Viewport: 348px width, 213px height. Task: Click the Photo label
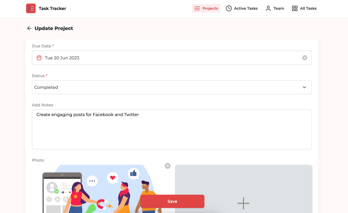(38, 160)
